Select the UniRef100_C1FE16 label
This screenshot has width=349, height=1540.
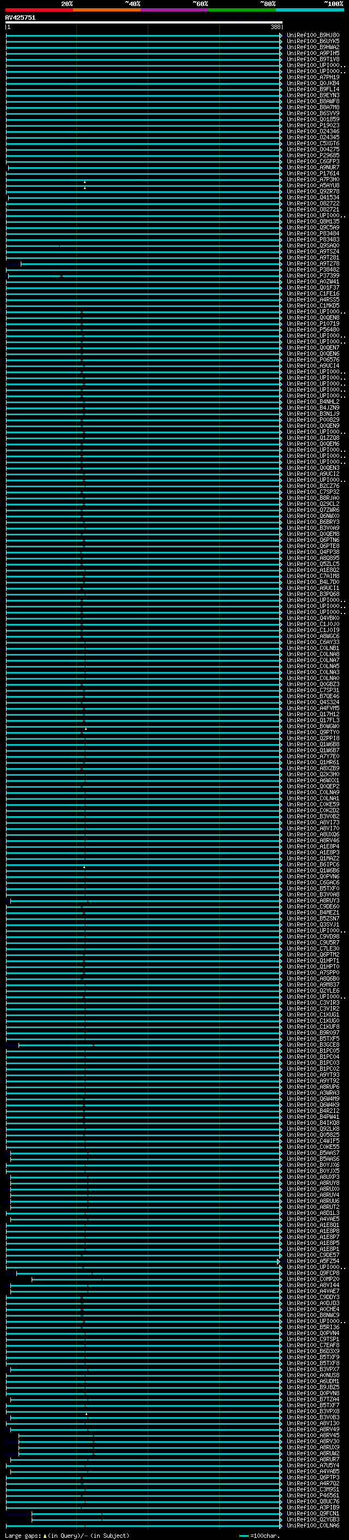coord(313,293)
